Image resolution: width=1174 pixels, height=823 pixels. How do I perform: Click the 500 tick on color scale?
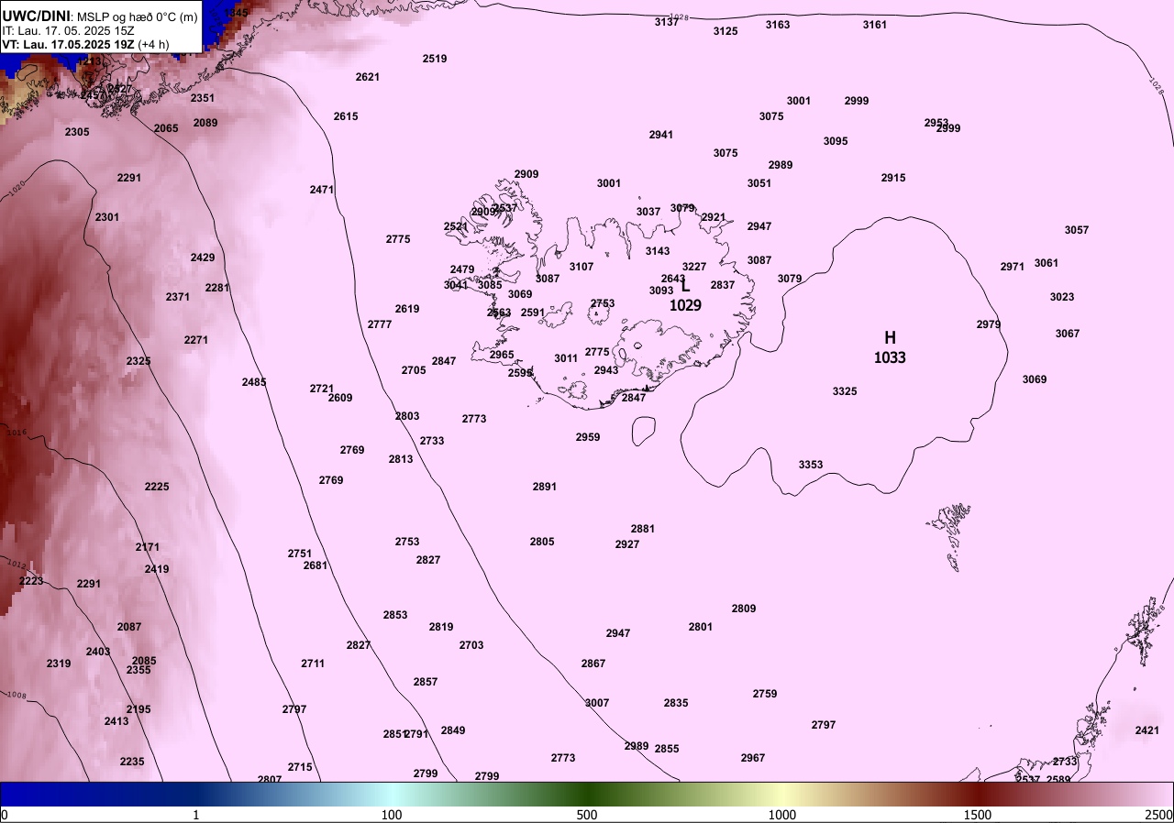point(587,815)
